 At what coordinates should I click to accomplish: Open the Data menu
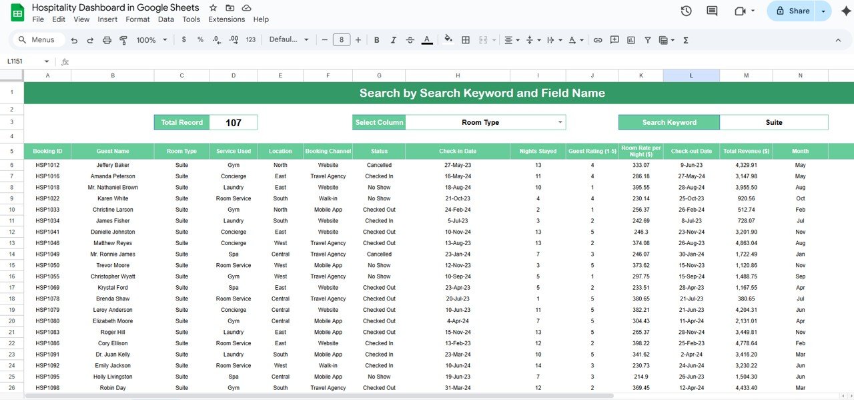[166, 19]
